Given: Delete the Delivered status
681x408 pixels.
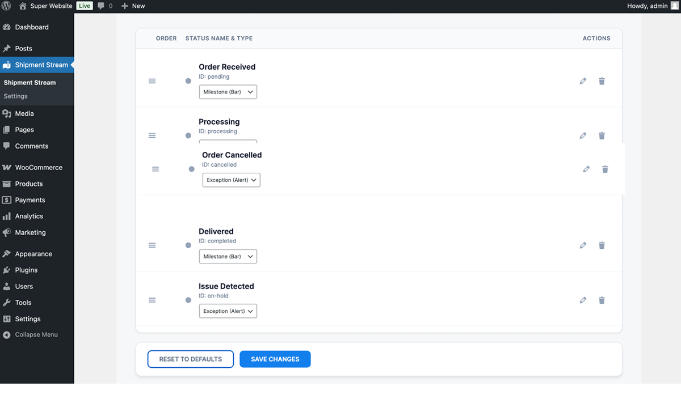Looking at the screenshot, I should pos(602,245).
